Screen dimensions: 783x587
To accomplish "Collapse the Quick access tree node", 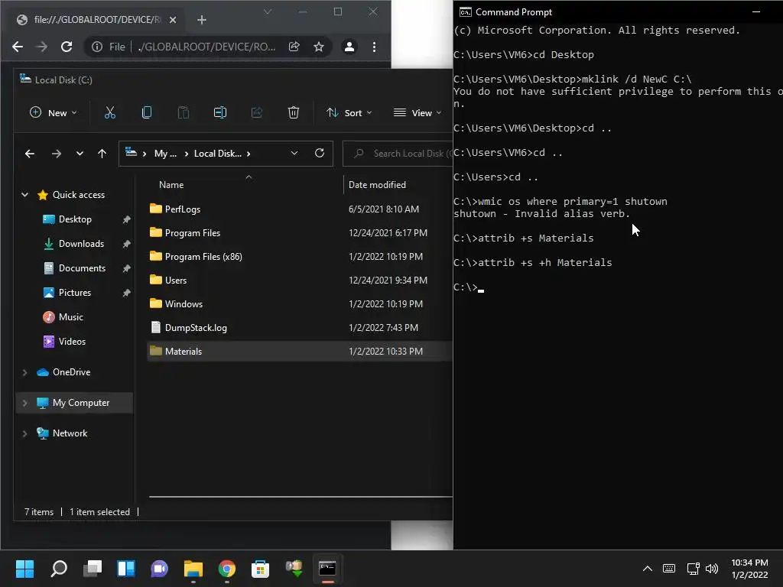I will [24, 195].
